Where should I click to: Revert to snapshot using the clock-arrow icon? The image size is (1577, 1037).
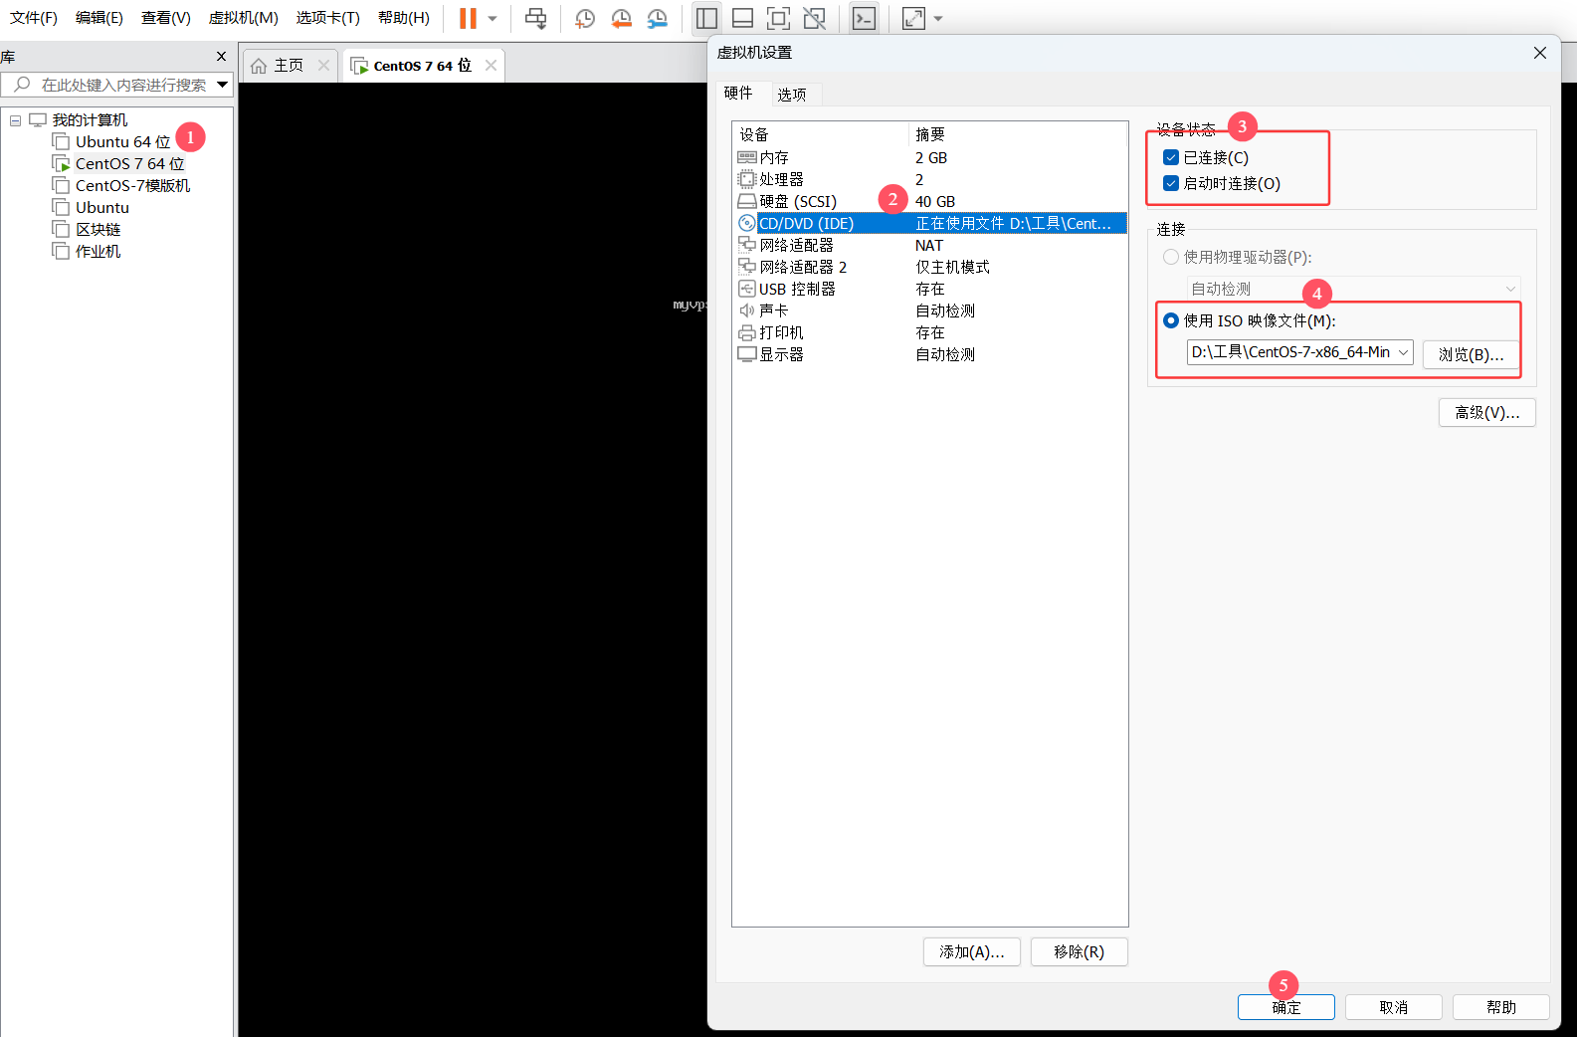click(621, 18)
